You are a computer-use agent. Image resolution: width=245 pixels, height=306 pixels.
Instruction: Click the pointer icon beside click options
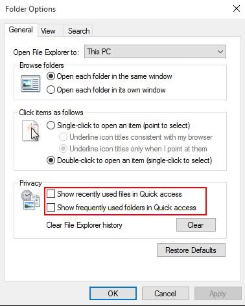click(x=30, y=131)
